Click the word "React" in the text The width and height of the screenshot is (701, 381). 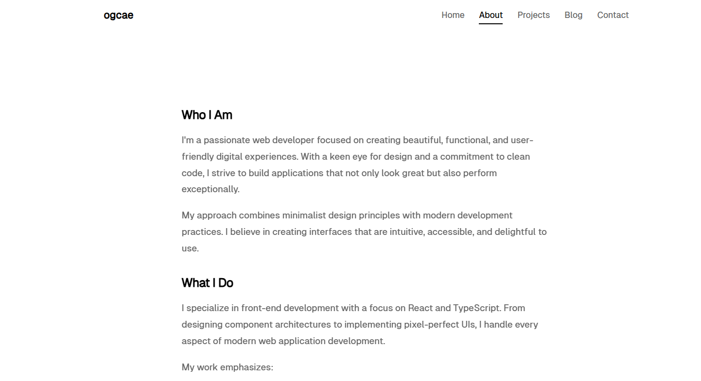click(x=420, y=308)
